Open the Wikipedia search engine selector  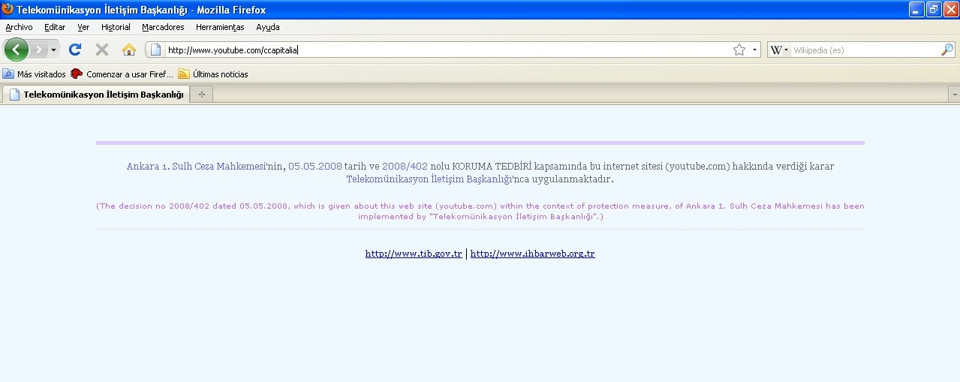click(x=779, y=50)
